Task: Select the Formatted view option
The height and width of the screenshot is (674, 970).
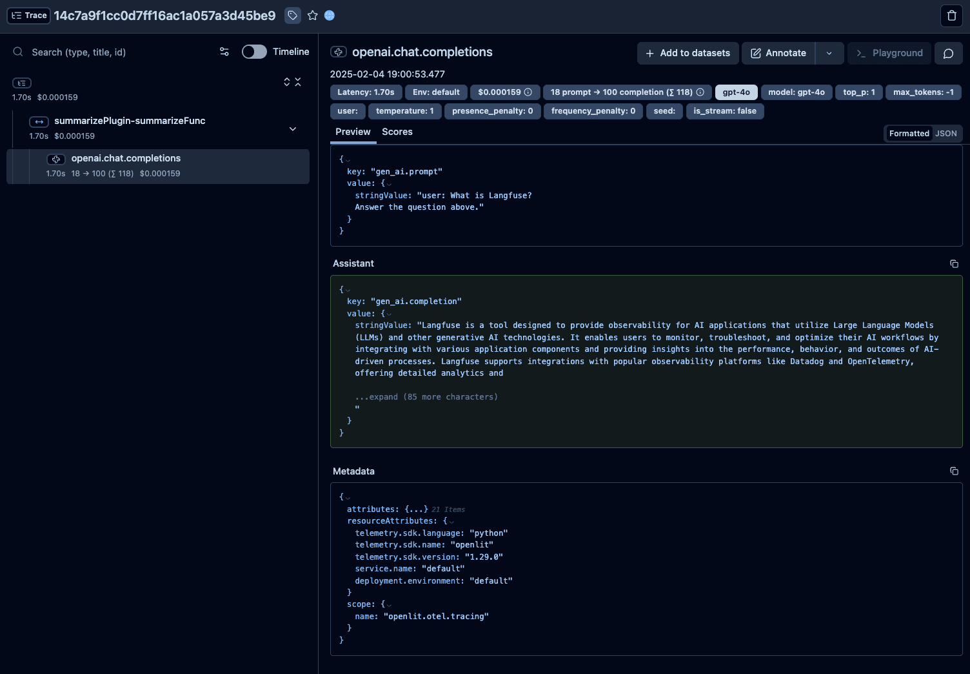Action: 909,133
